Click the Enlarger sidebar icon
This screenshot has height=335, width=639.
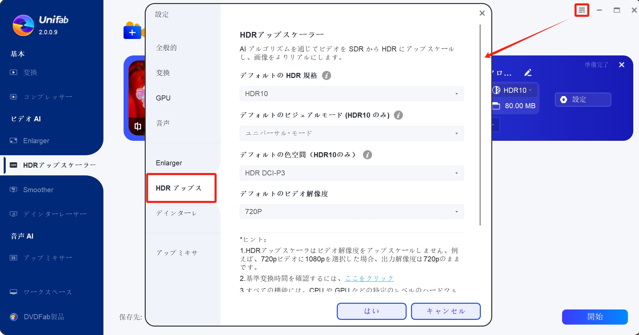(13, 140)
